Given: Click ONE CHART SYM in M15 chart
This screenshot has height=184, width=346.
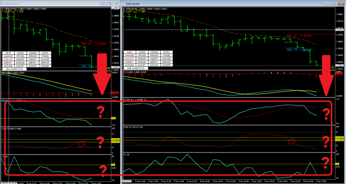Looking at the screenshot, I should 14,69.
